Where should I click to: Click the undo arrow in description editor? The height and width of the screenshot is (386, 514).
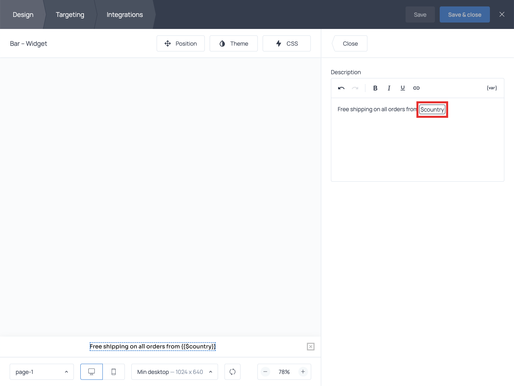click(x=341, y=88)
